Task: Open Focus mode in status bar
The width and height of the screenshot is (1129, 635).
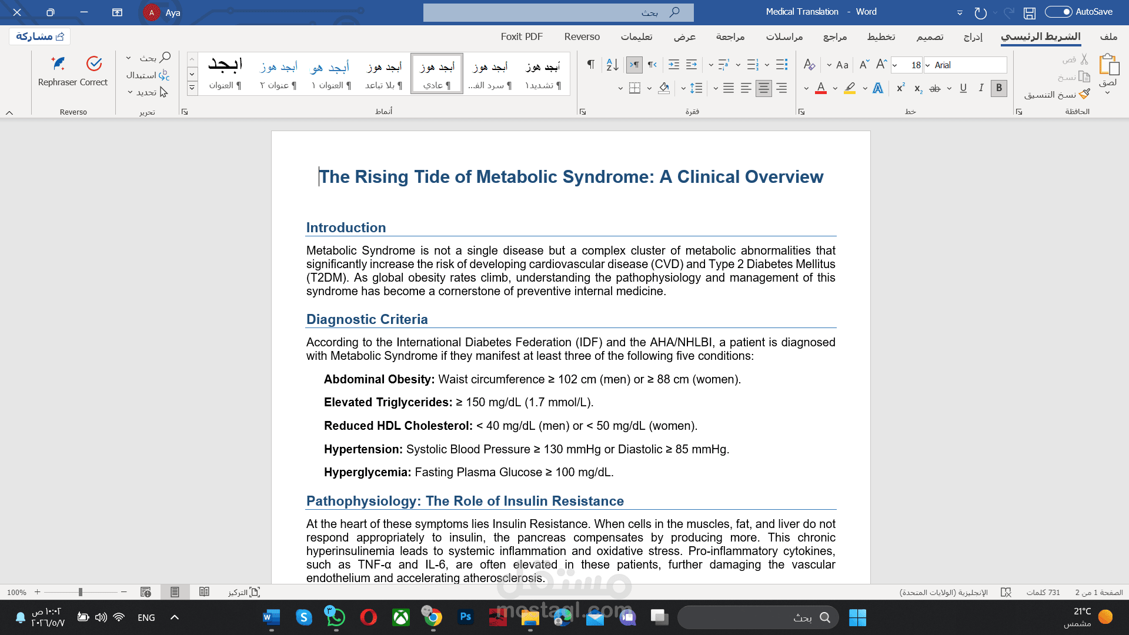Action: [x=244, y=592]
